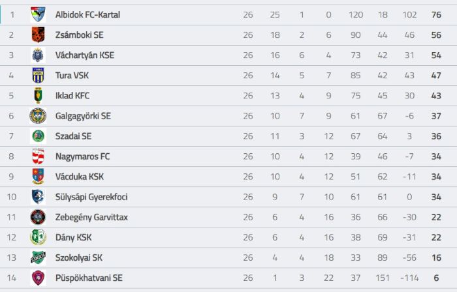Screen dimensions: 457x292
Task: Click the Zebegény Garvittax black round badge
Action: (x=38, y=217)
